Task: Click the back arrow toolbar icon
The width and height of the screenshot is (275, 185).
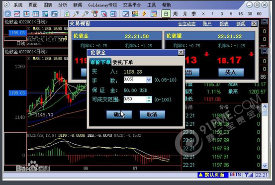Action: point(8,14)
